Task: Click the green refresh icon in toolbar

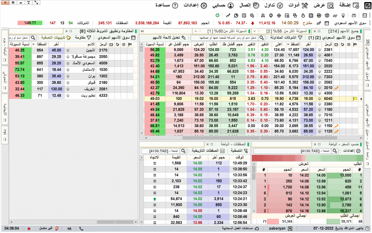Action: point(218,16)
